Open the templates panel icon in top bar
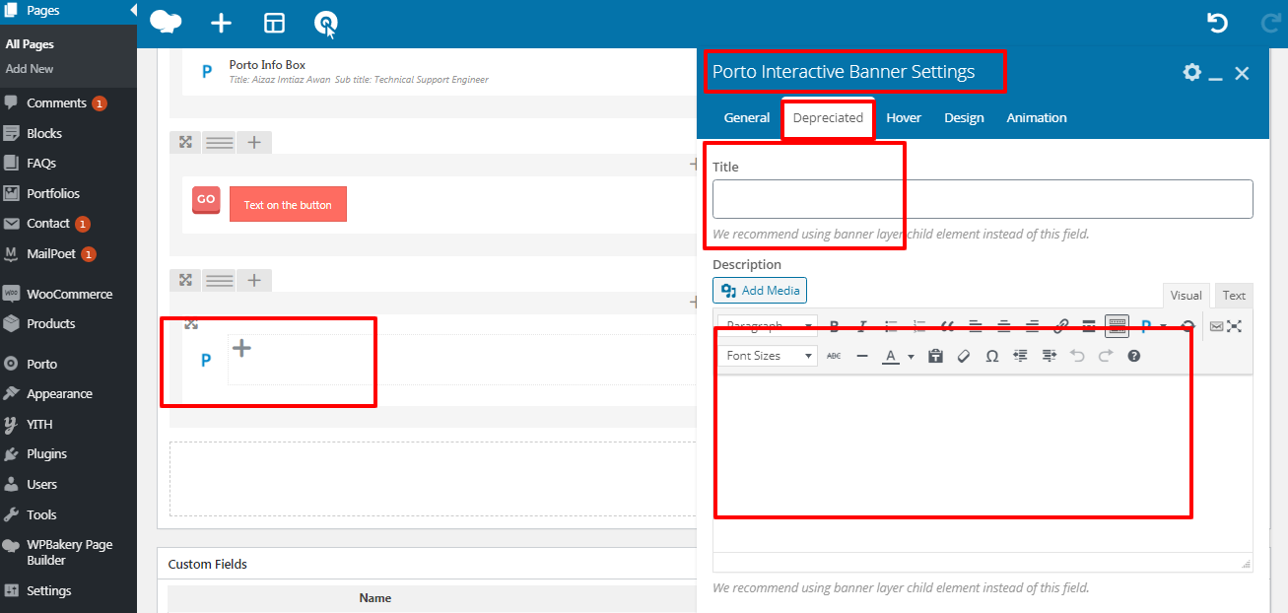The height and width of the screenshot is (613, 1288). pyautogui.click(x=274, y=24)
